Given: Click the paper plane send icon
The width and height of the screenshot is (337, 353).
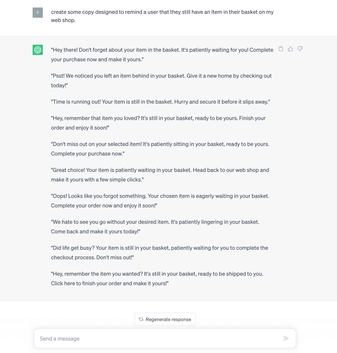Looking at the screenshot, I should 286,339.
